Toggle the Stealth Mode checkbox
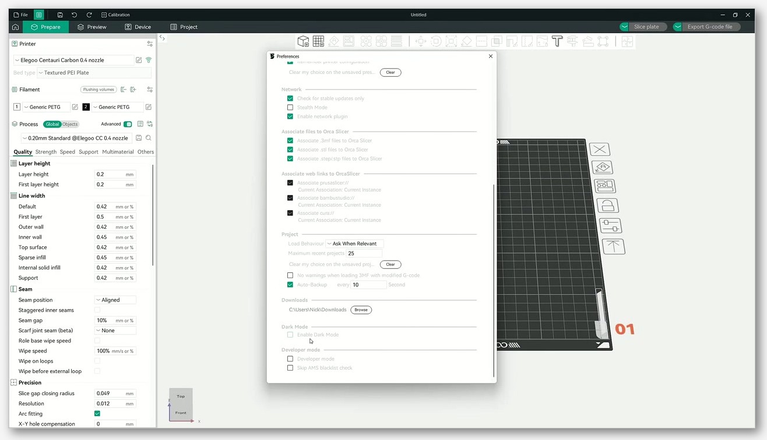 [290, 108]
